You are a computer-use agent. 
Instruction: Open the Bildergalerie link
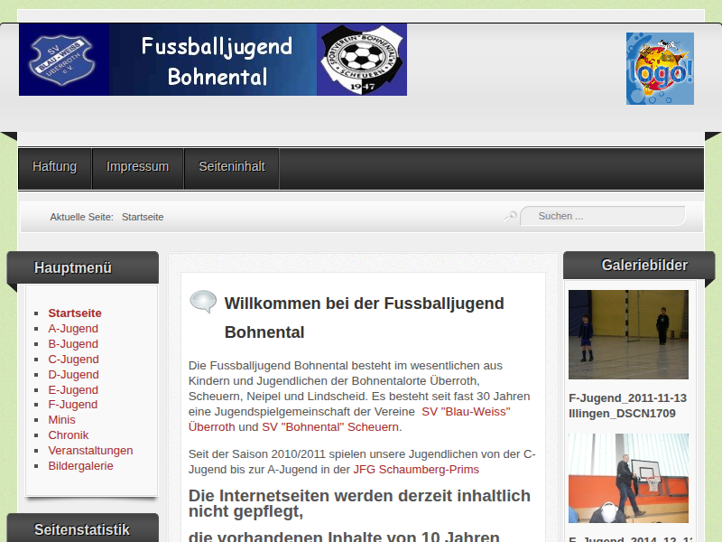pos(80,466)
